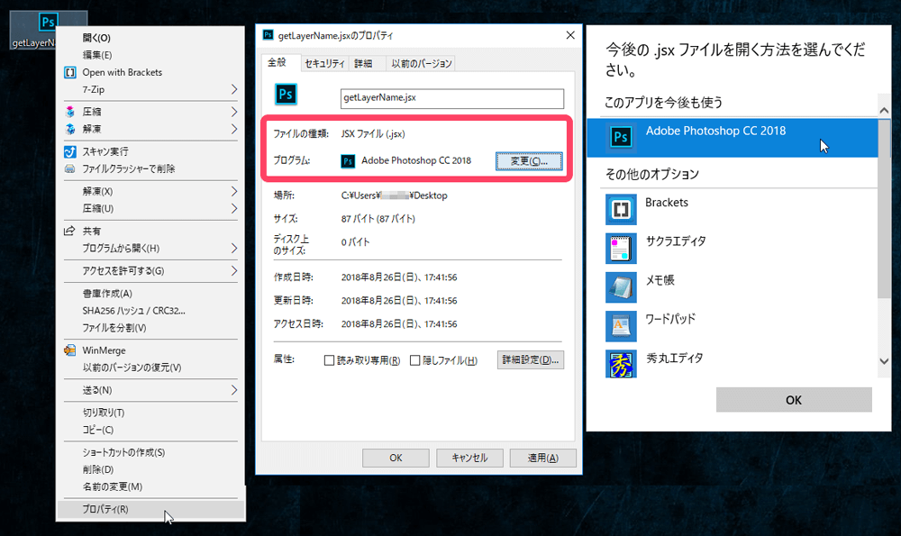Click the ファイルクラッシャーで削除 shredder icon
Image resolution: width=901 pixels, height=536 pixels.
pyautogui.click(x=69, y=168)
